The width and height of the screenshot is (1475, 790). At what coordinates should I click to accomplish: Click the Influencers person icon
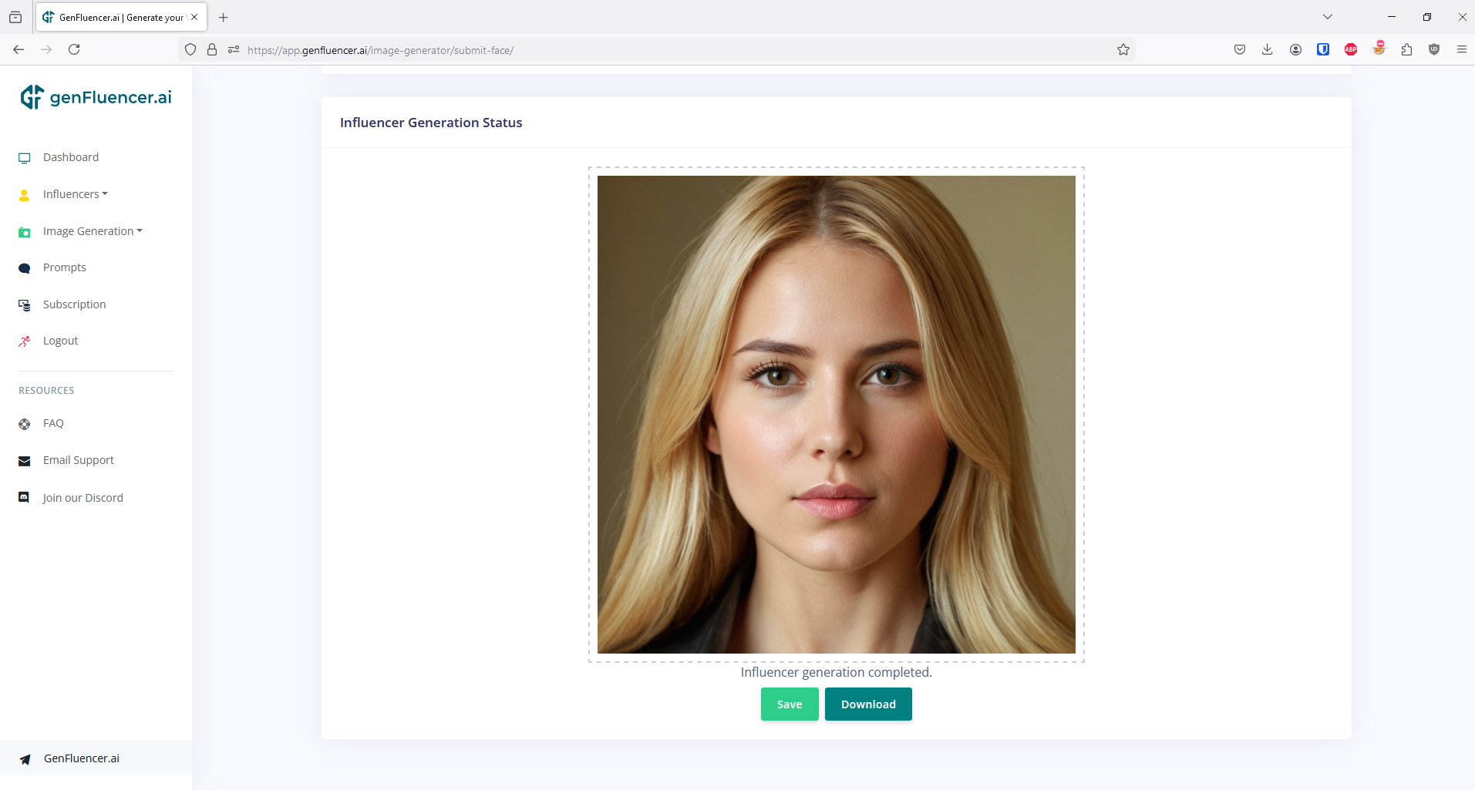[25, 195]
